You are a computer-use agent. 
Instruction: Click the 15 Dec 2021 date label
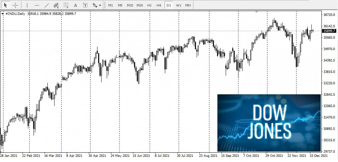click(x=318, y=155)
